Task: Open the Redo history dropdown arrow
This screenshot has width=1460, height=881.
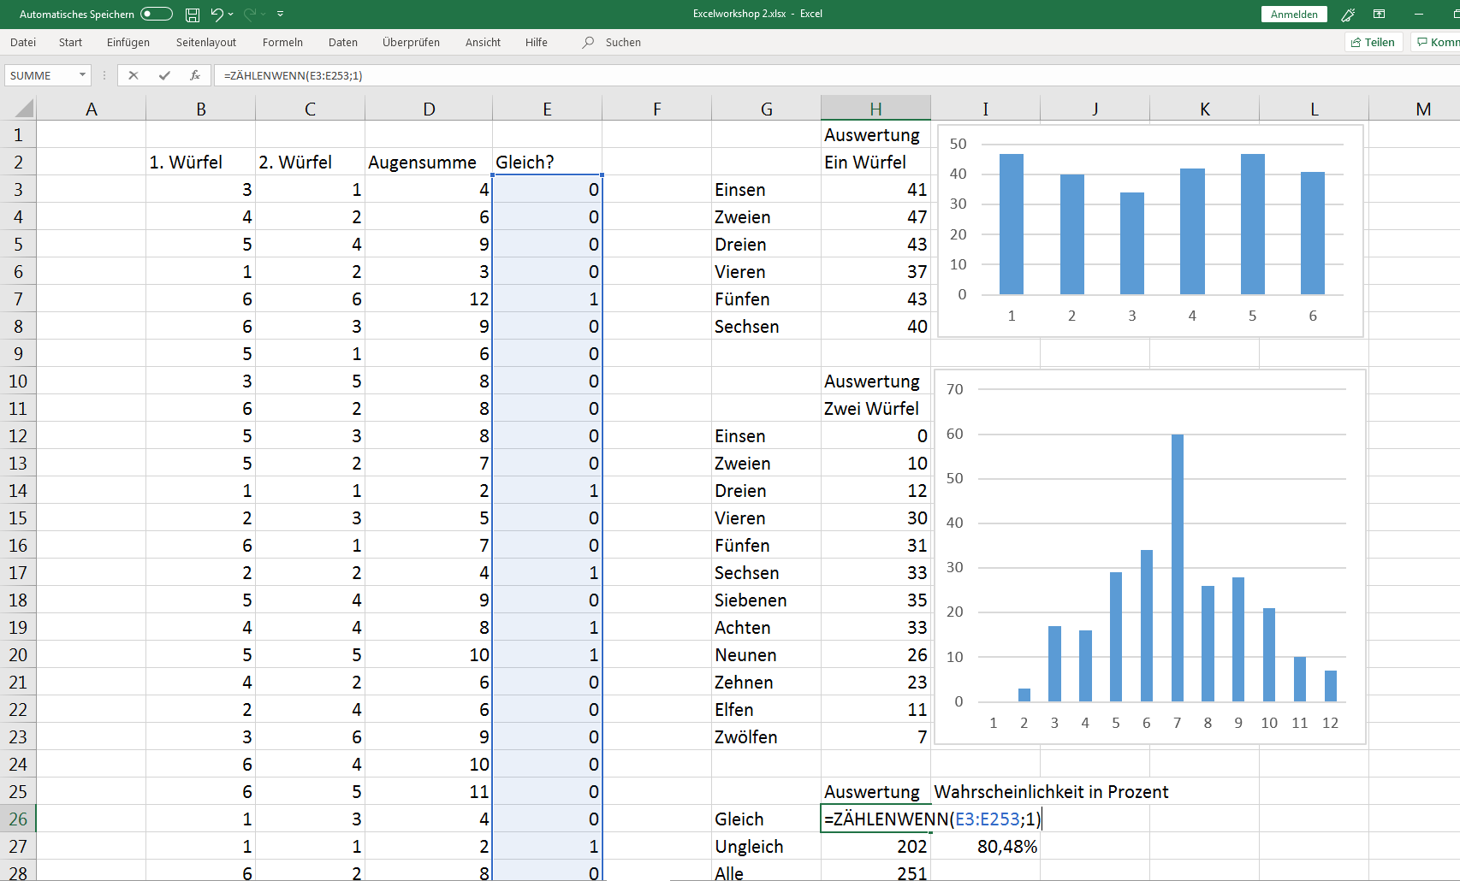Action: pyautogui.click(x=264, y=14)
